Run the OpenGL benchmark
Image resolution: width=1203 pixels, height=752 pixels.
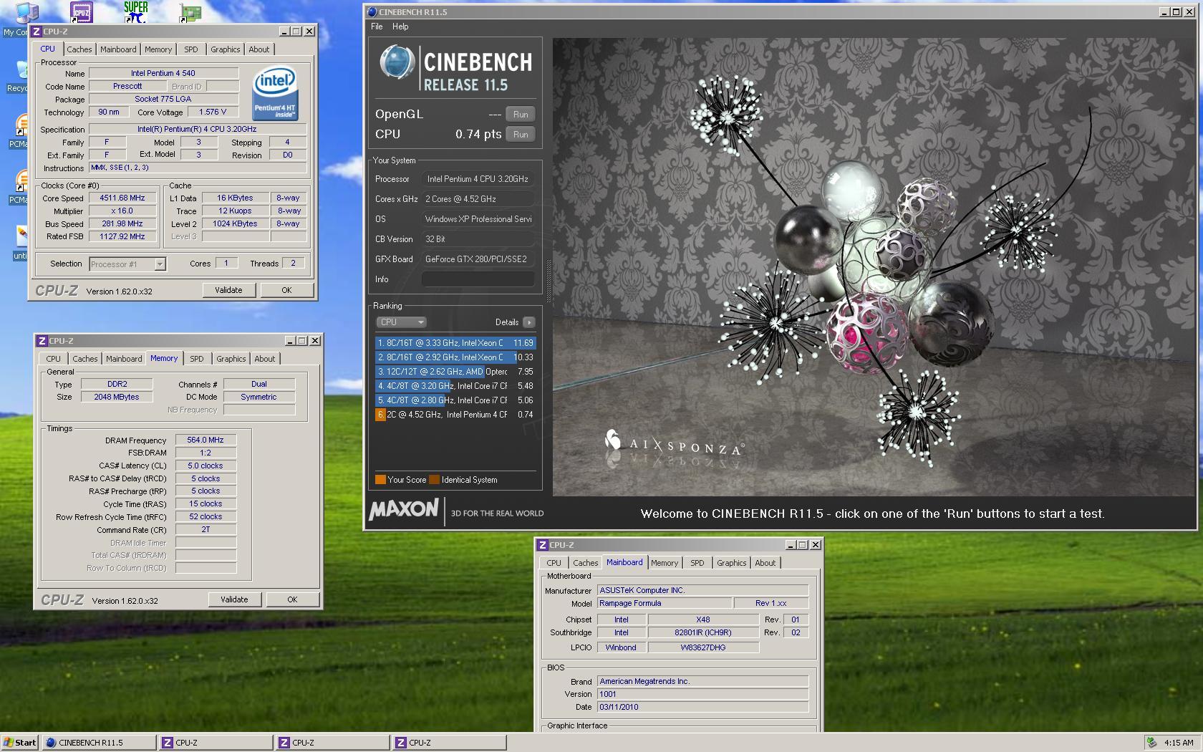521,115
